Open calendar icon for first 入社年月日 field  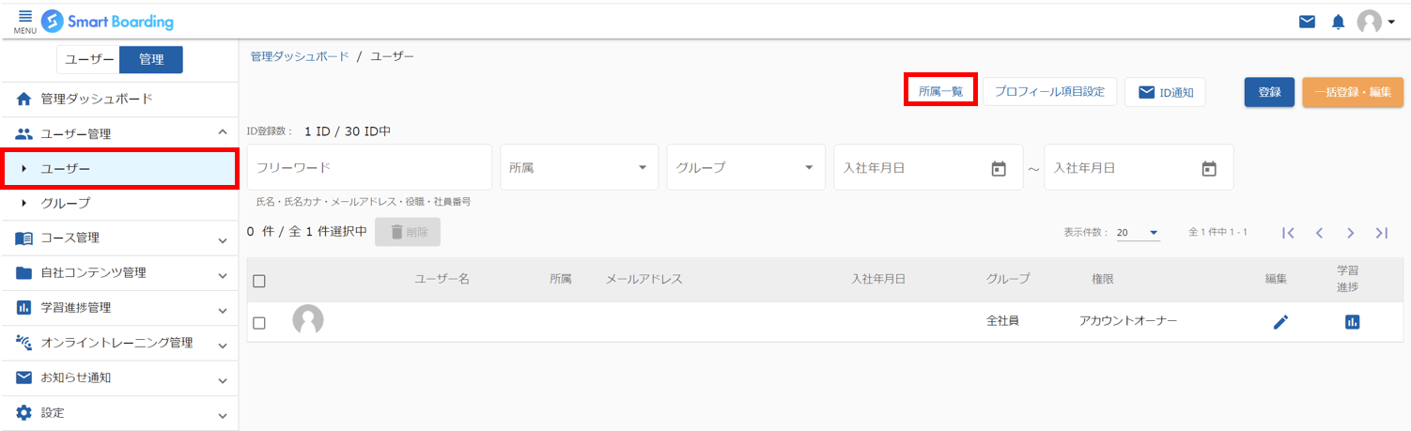[999, 169]
